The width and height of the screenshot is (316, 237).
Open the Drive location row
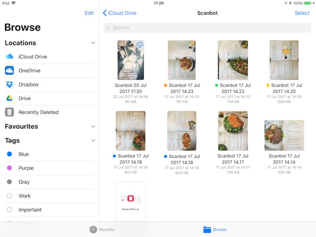50,98
